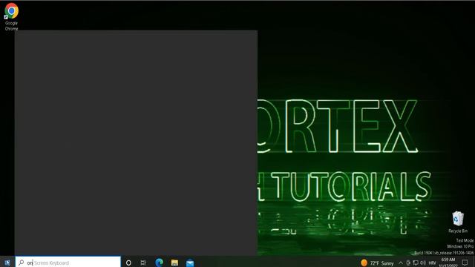Click the microphone-style system tray icon
Viewport: 475px width, 267px height.
pos(408,263)
